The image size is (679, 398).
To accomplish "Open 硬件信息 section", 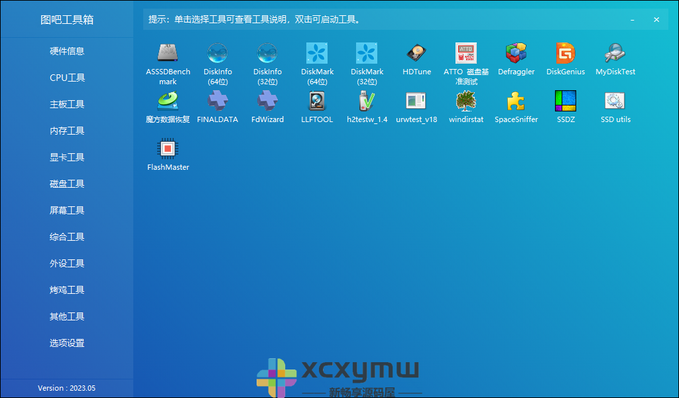I will click(x=66, y=51).
